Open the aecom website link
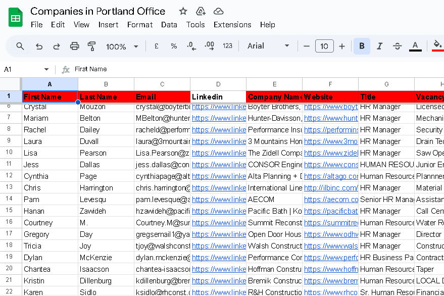 click(x=331, y=200)
